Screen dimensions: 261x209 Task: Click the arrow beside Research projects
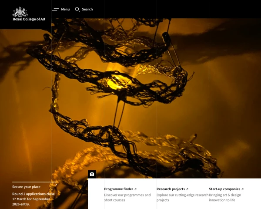(187, 189)
